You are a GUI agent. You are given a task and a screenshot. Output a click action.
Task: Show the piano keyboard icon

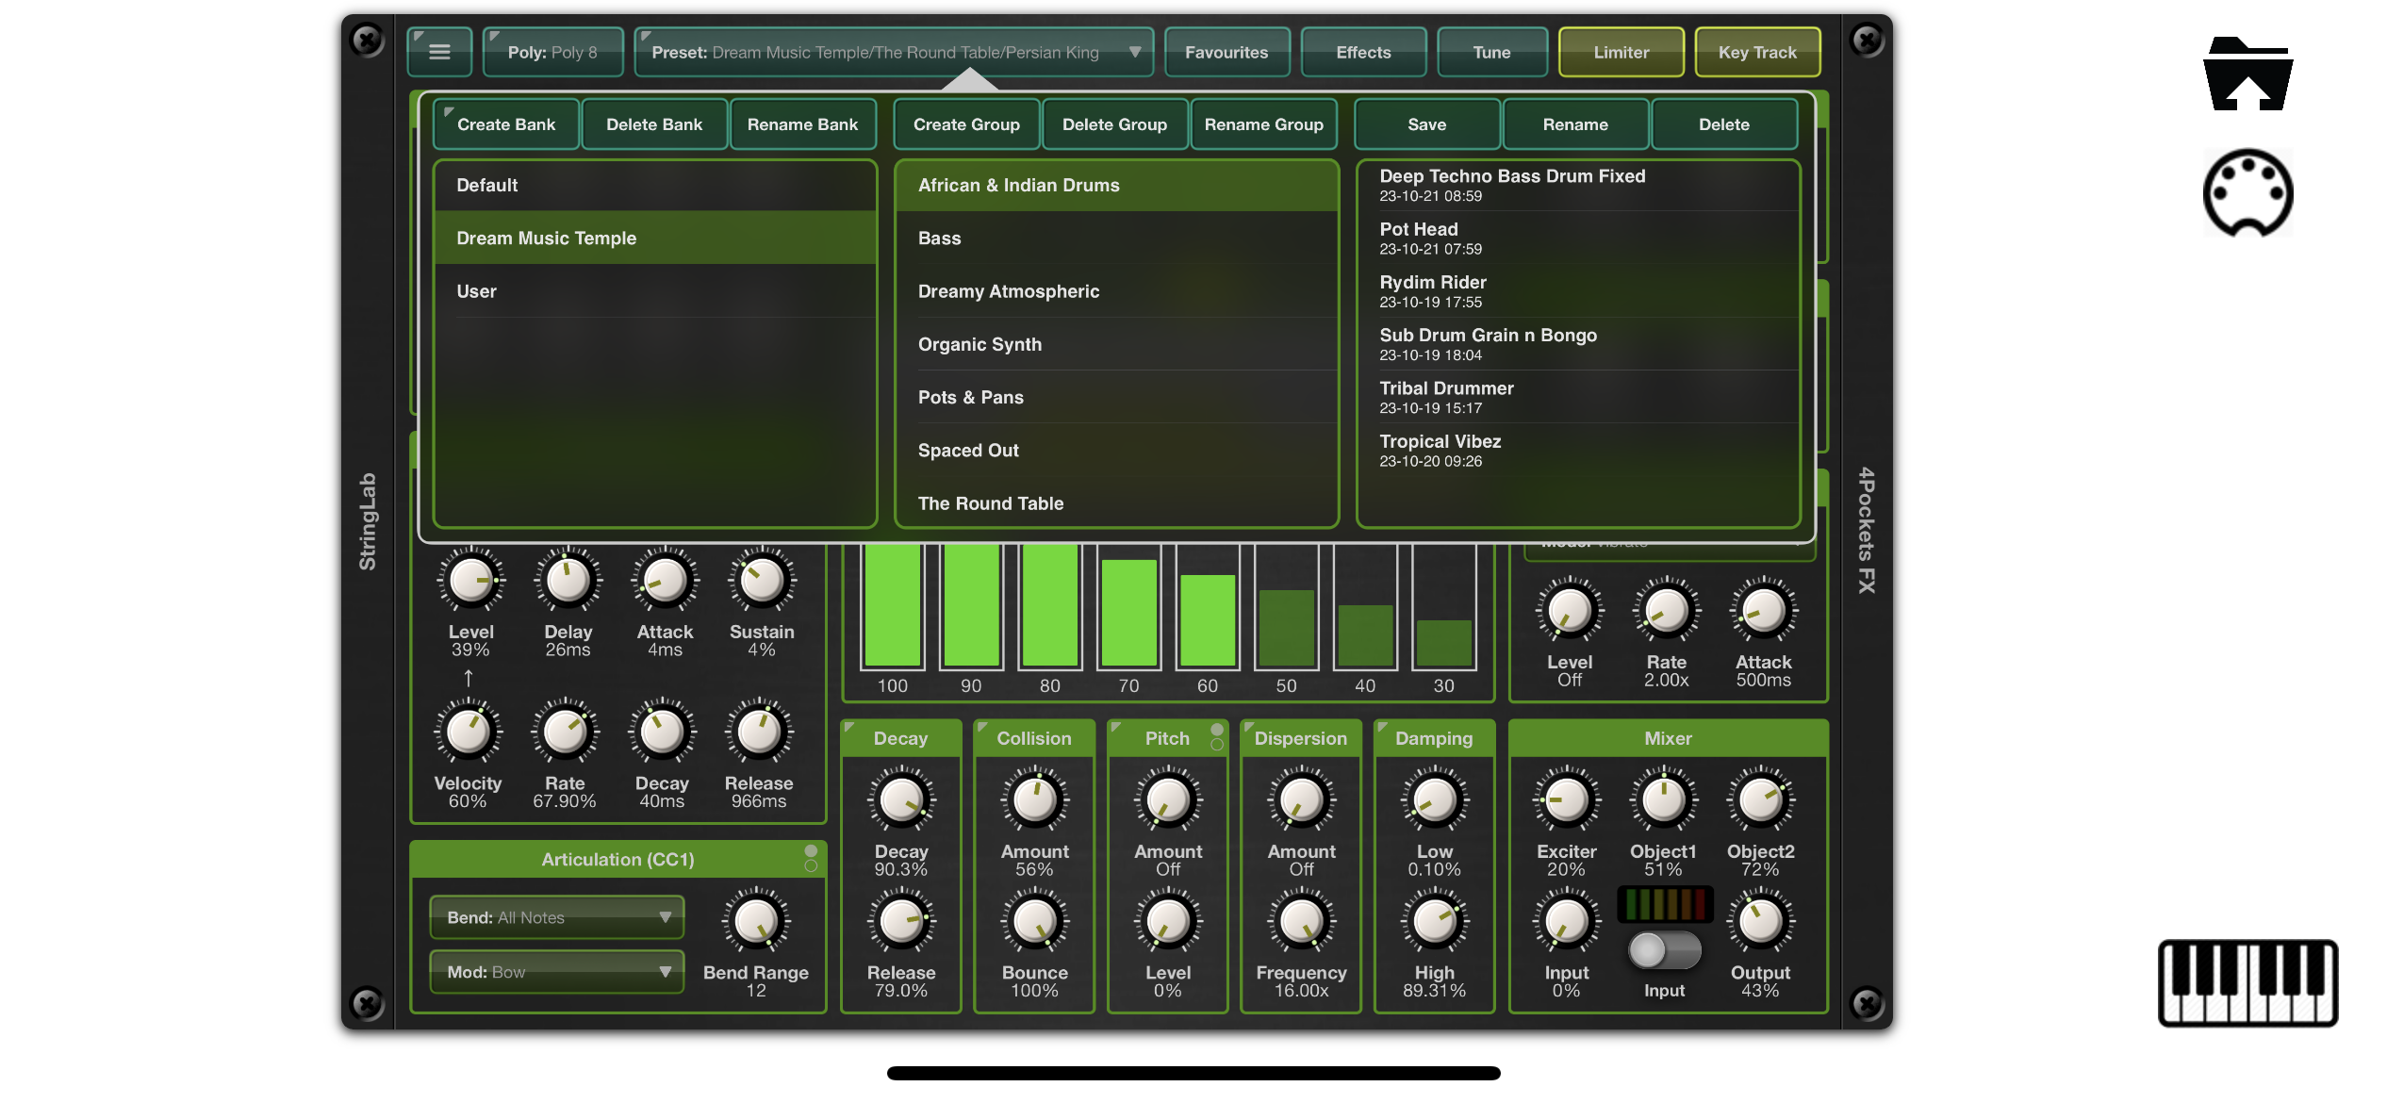point(2247,982)
